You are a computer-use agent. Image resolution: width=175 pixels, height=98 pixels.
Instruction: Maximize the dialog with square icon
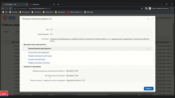pyautogui.click(x=148, y=19)
